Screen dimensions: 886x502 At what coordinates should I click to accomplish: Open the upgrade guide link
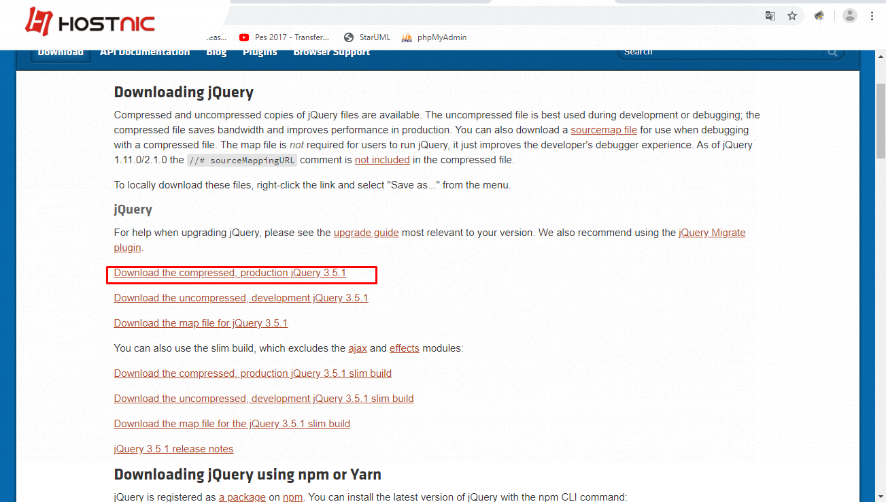[366, 232]
